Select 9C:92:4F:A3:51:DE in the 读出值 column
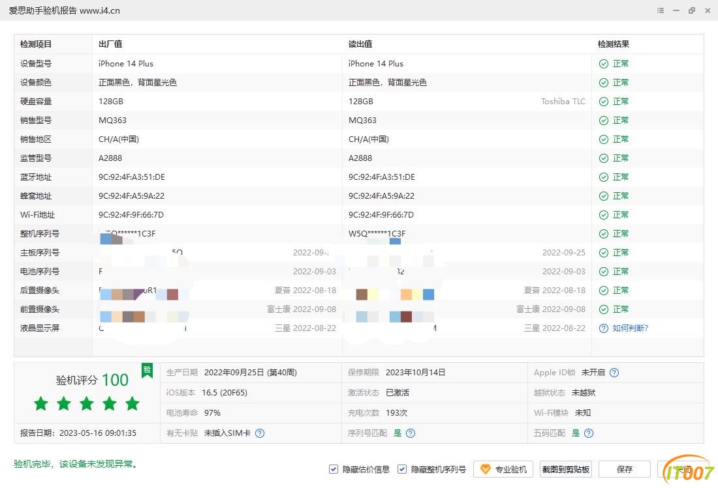Image resolution: width=718 pixels, height=488 pixels. tap(381, 177)
